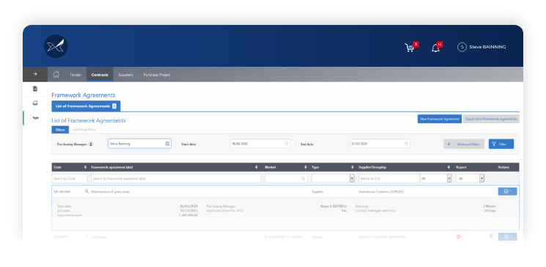This screenshot has width=546, height=267.
Task: Open Report All dropdown
Action: [x=470, y=178]
